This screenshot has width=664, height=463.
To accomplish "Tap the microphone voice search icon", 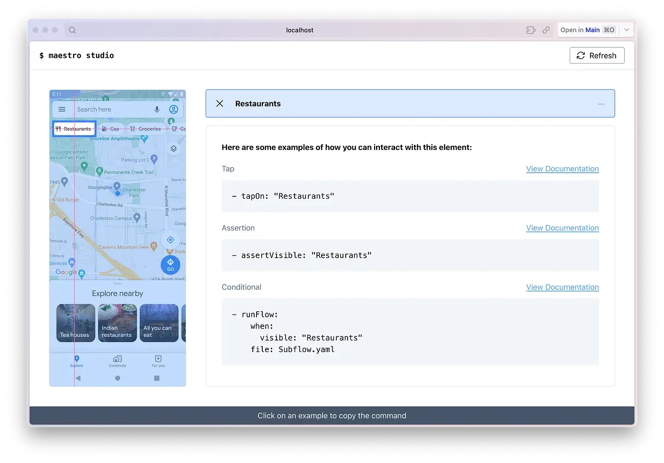I will point(157,110).
